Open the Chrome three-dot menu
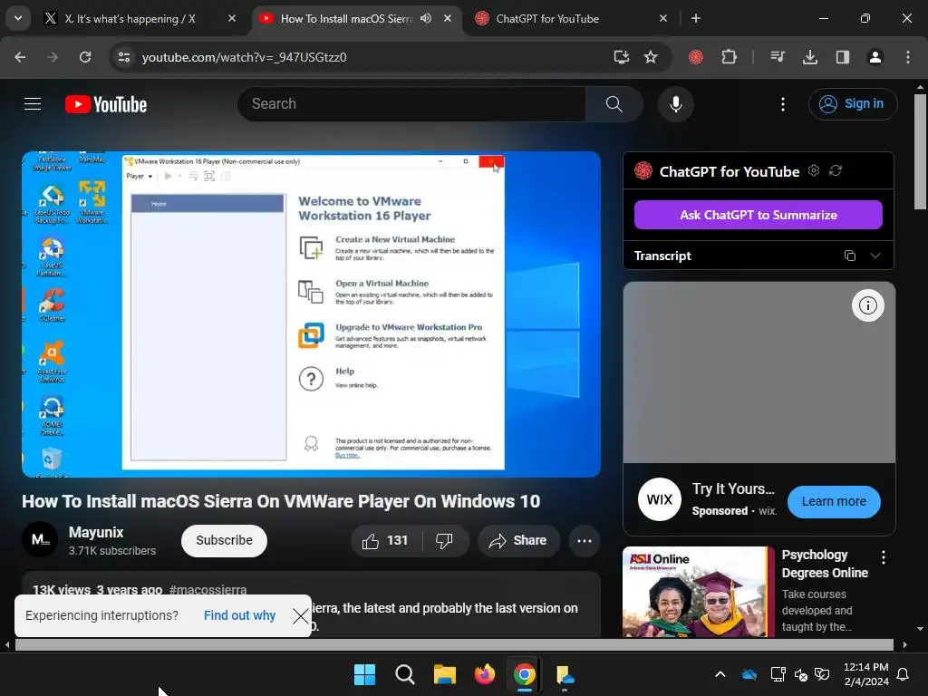Screen dimensions: 928x696 908,57
